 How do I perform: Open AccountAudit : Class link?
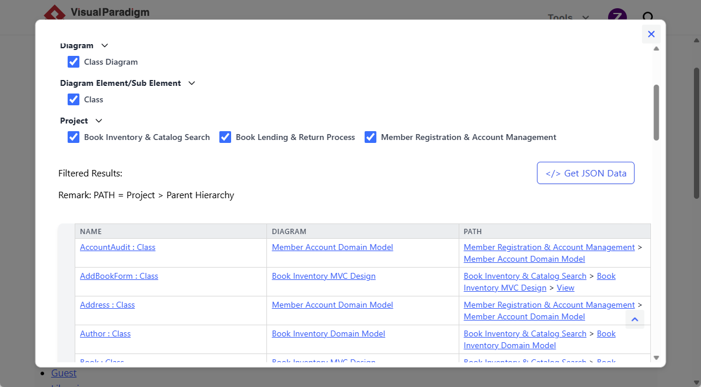pyautogui.click(x=118, y=247)
